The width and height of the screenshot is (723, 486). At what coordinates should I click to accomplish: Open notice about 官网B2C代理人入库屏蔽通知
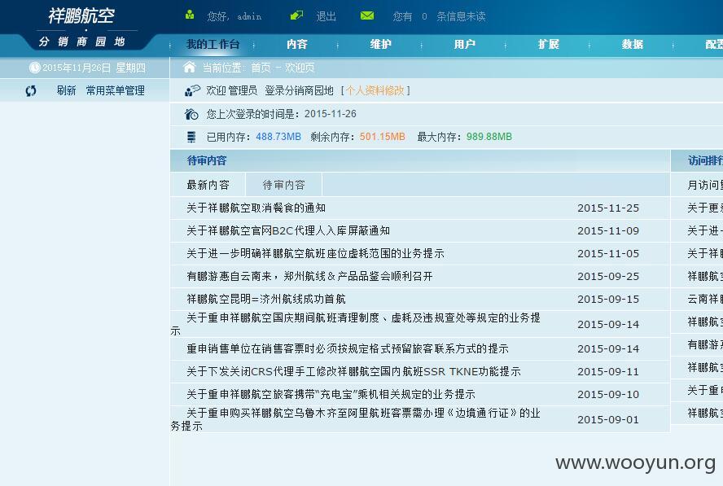288,230
